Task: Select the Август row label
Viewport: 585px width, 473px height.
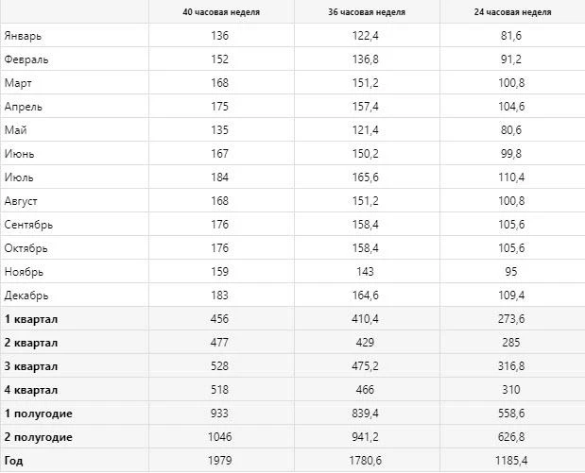Action: (23, 201)
